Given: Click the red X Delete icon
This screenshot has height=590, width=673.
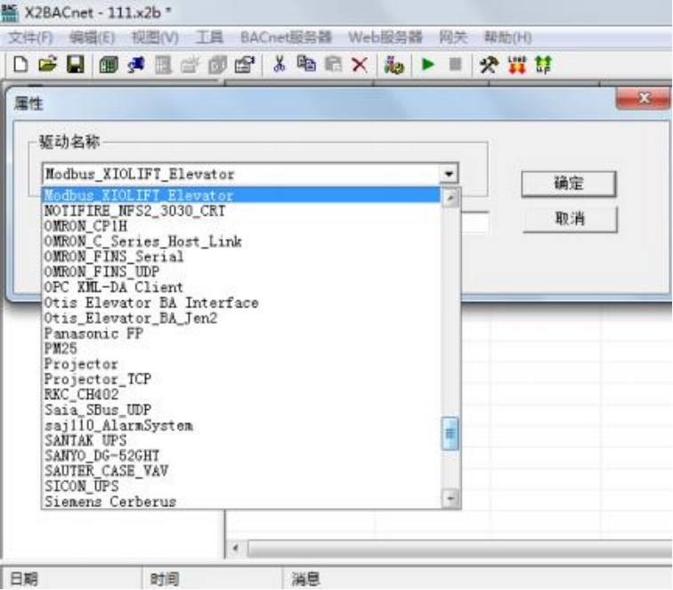Looking at the screenshot, I should (x=360, y=65).
